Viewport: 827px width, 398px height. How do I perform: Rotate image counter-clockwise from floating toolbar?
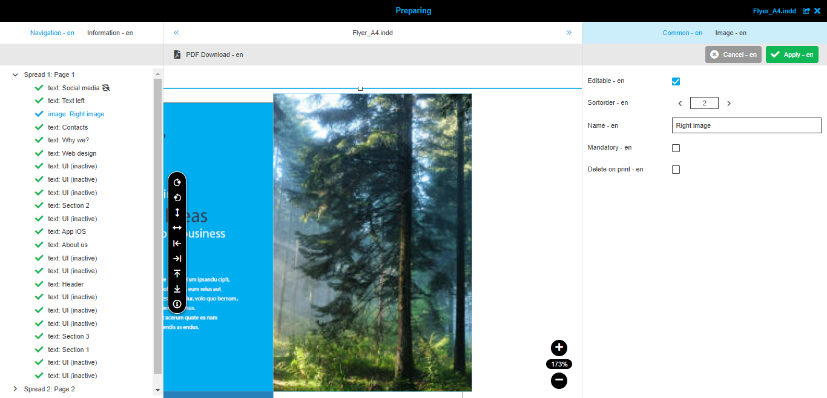pyautogui.click(x=177, y=197)
